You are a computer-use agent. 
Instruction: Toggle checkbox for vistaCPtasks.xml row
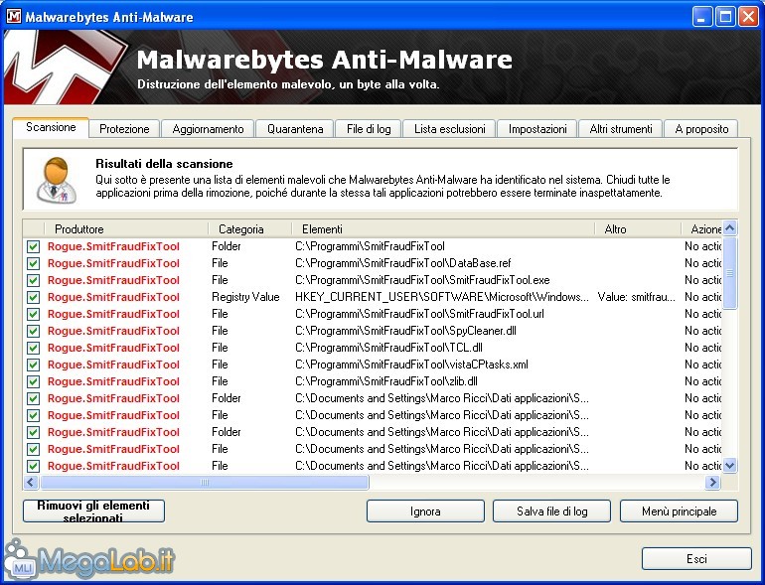click(33, 365)
